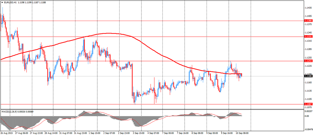Click the 7 Sep 00:00 time label

[168, 133]
